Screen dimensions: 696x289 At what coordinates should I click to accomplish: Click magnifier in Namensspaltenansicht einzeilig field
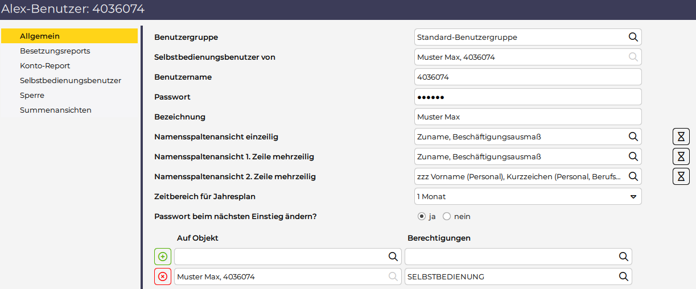pyautogui.click(x=633, y=137)
